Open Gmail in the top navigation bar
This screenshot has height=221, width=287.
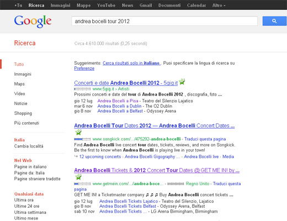pyautogui.click(x=146, y=6)
